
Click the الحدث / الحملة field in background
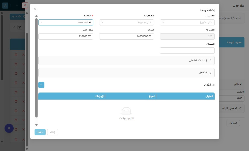click(232, 18)
